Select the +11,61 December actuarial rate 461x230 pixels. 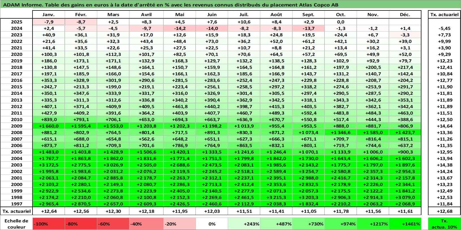tap(405, 211)
